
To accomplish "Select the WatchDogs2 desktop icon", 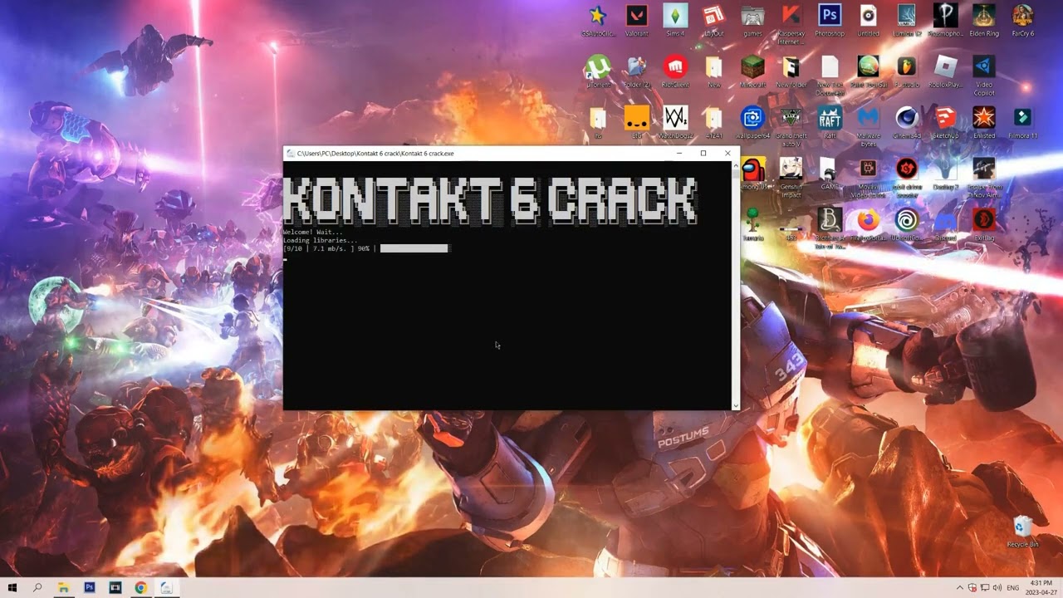I will pyautogui.click(x=675, y=122).
